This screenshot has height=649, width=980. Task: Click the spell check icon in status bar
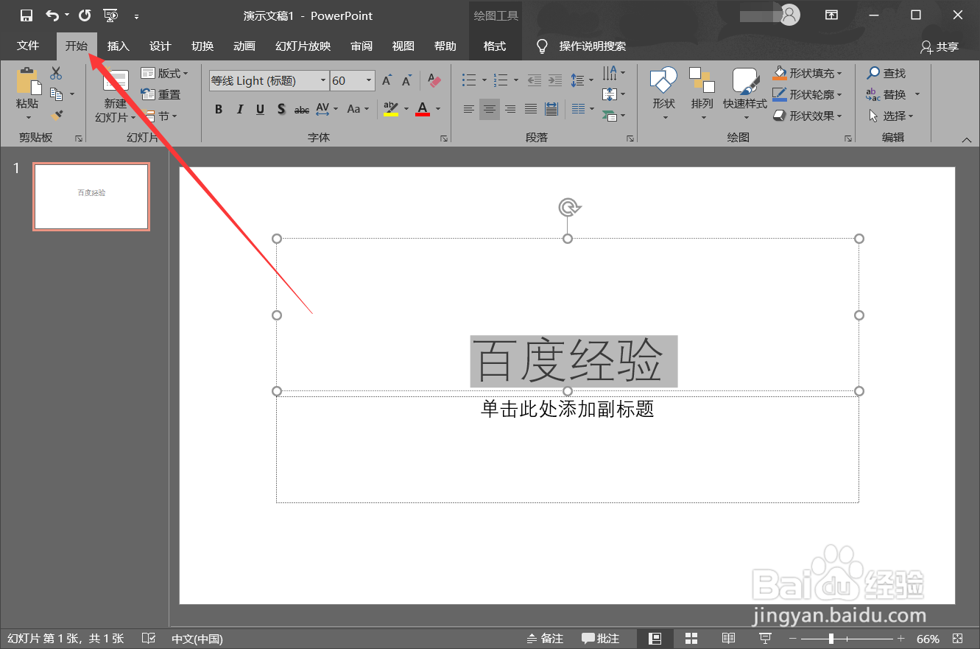point(148,638)
